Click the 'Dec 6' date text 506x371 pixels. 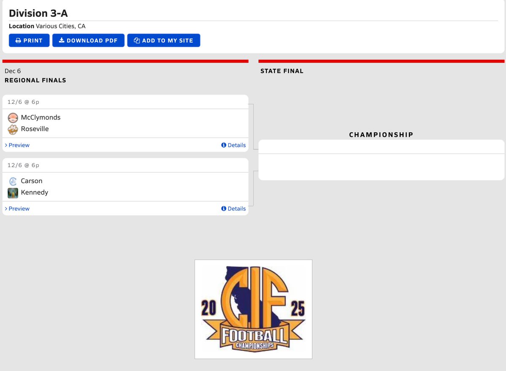pos(13,71)
